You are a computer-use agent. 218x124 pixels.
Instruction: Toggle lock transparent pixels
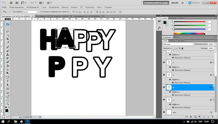174,48
